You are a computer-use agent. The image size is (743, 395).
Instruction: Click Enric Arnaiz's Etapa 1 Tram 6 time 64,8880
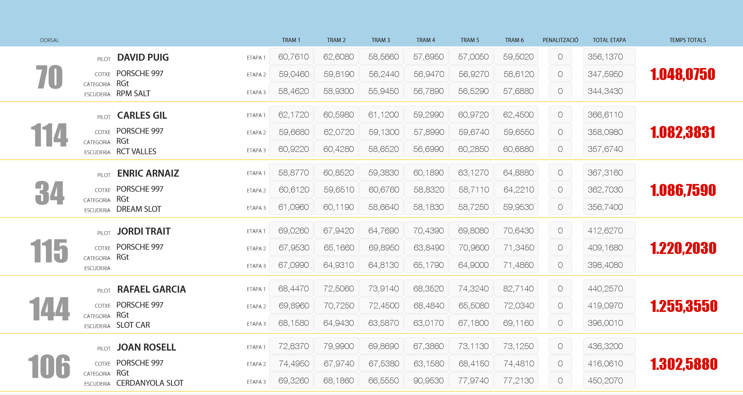tap(518, 173)
